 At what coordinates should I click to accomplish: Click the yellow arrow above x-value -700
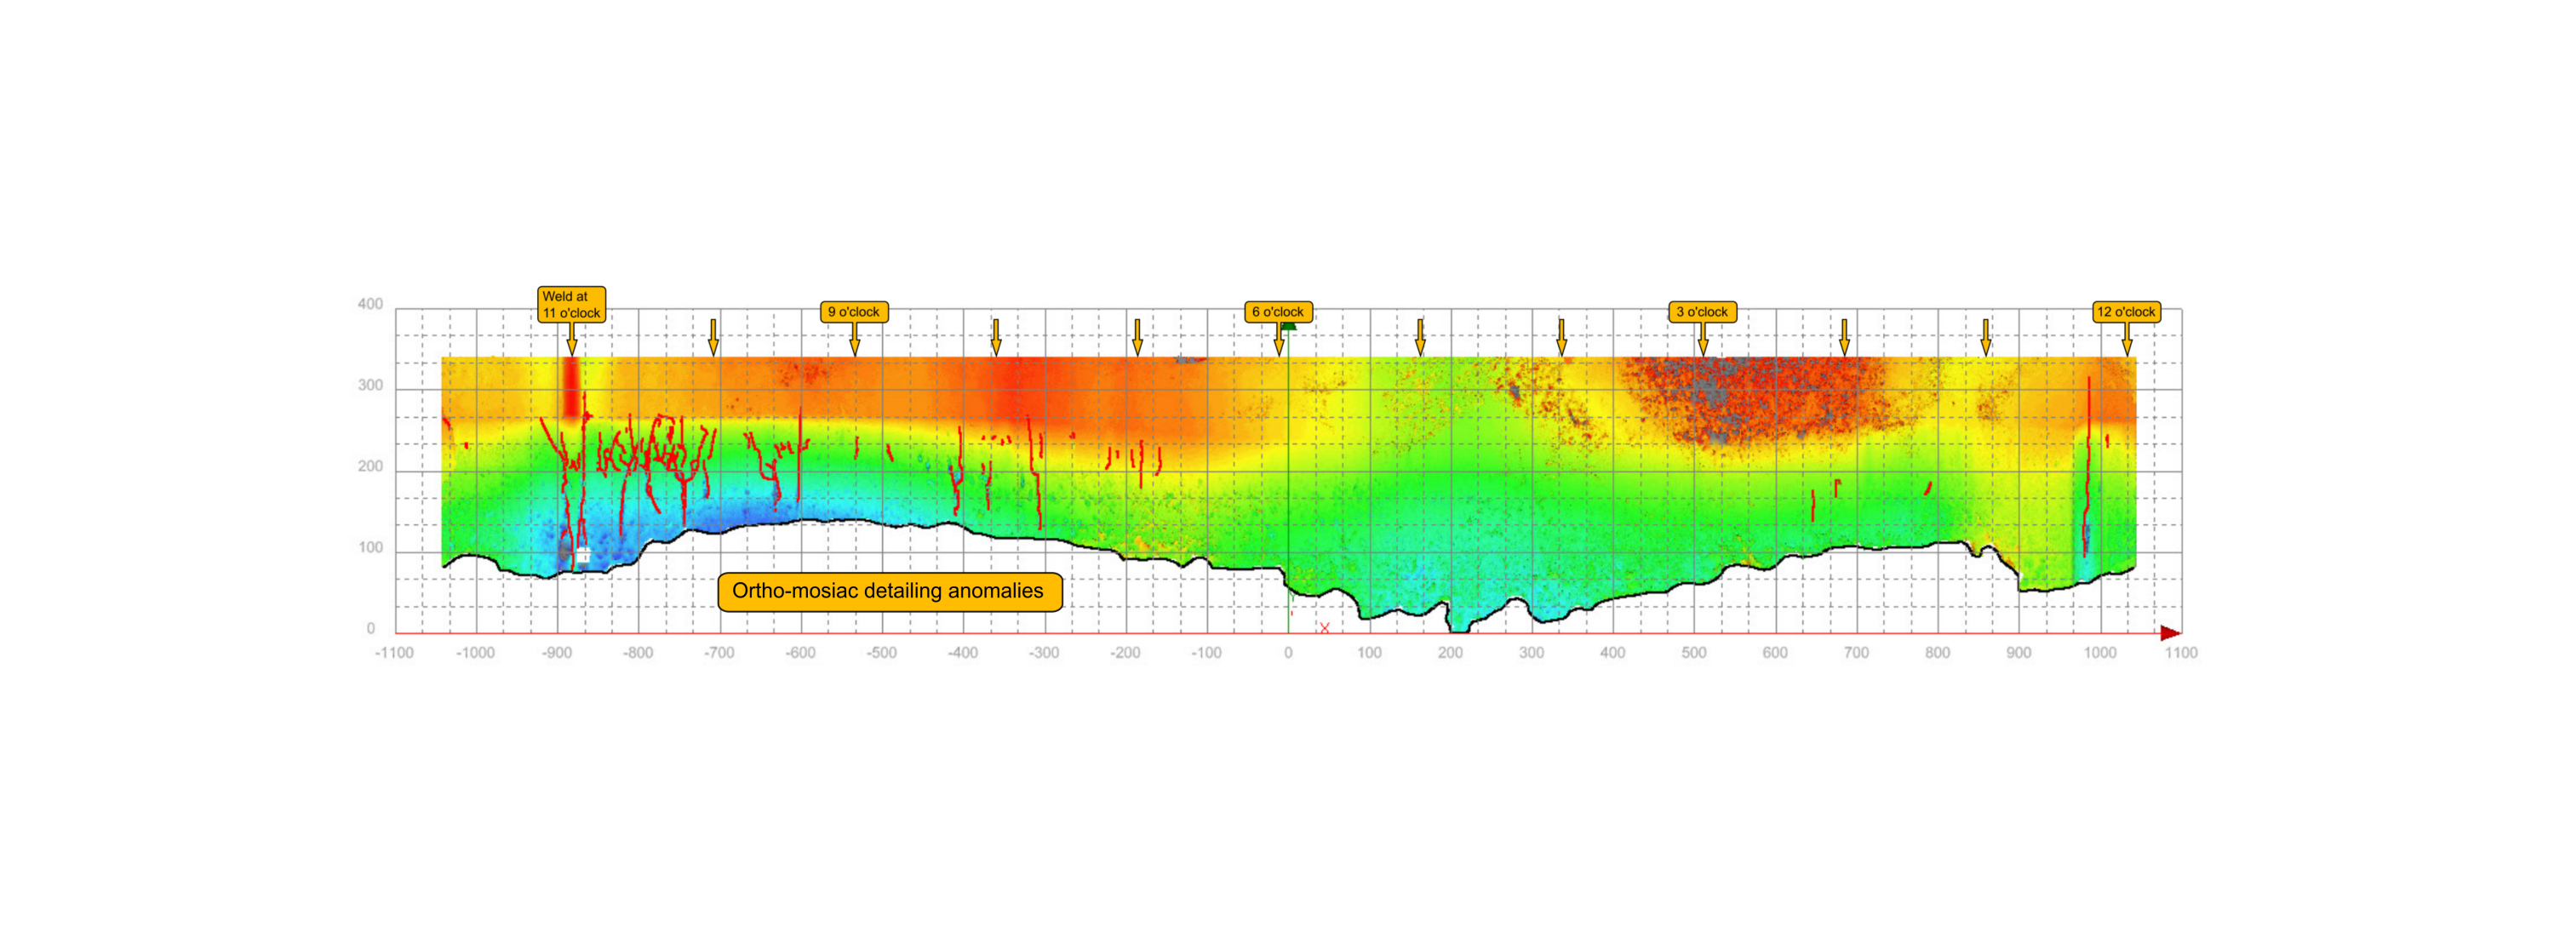[x=713, y=337]
